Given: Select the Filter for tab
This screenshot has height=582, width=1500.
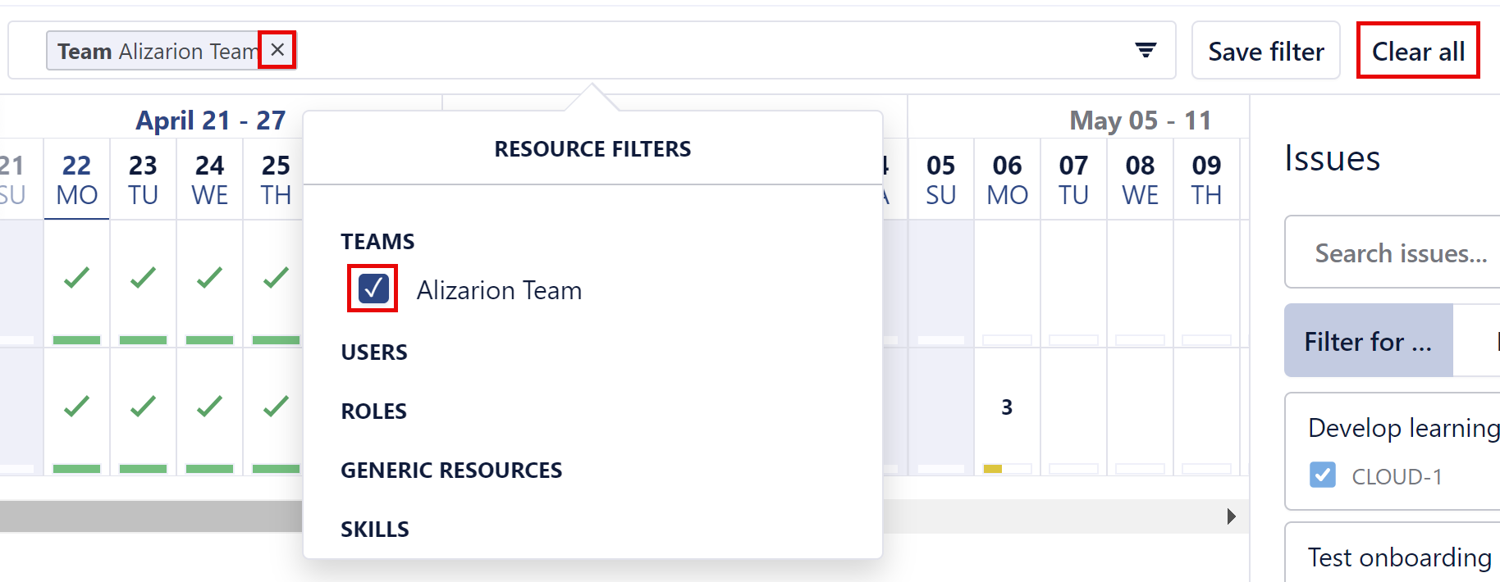Looking at the screenshot, I should (x=1368, y=341).
